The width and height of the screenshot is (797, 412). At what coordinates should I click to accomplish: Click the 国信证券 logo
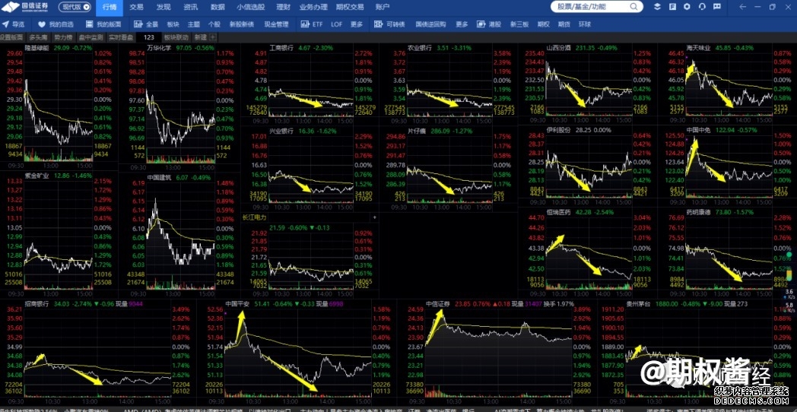[25, 7]
